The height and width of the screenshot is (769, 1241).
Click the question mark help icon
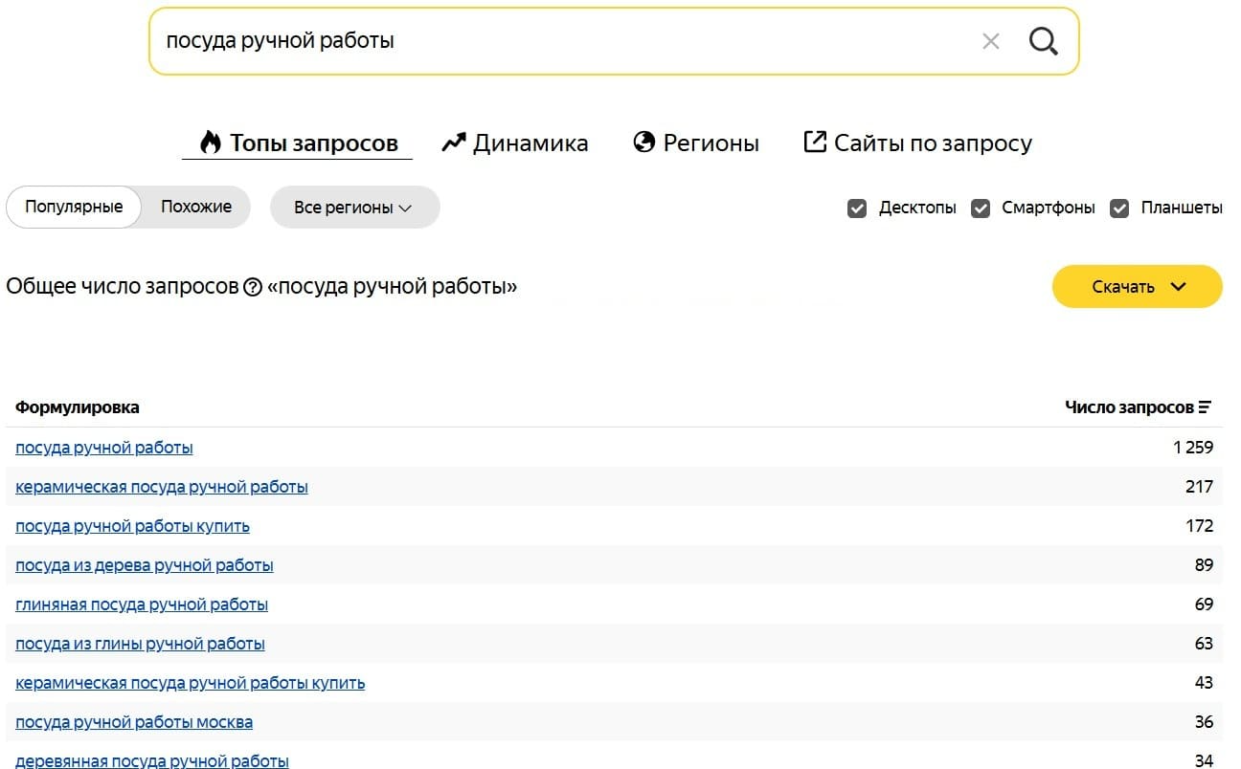(253, 287)
